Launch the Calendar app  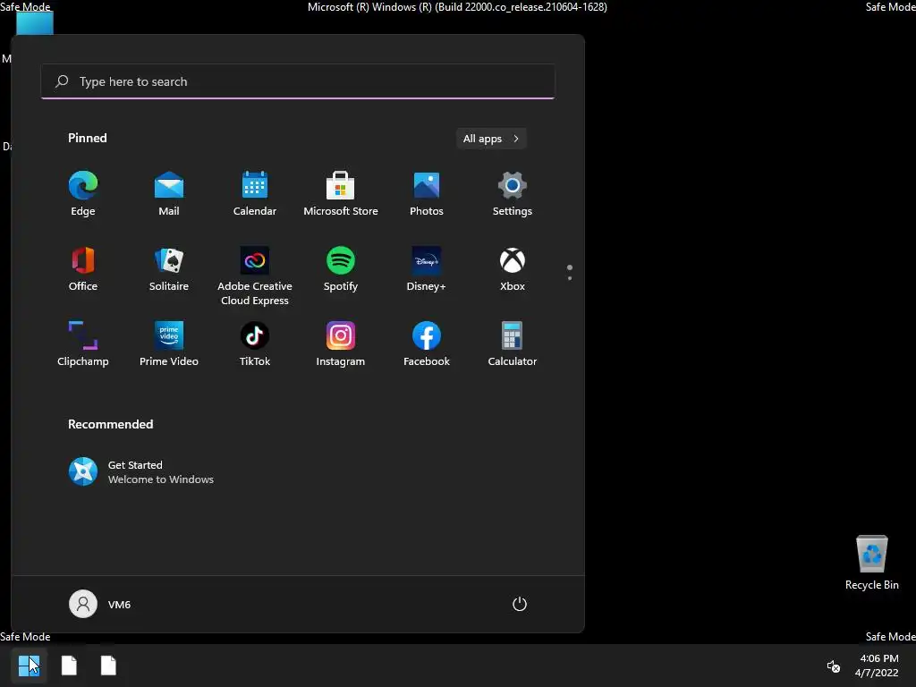[x=255, y=194]
